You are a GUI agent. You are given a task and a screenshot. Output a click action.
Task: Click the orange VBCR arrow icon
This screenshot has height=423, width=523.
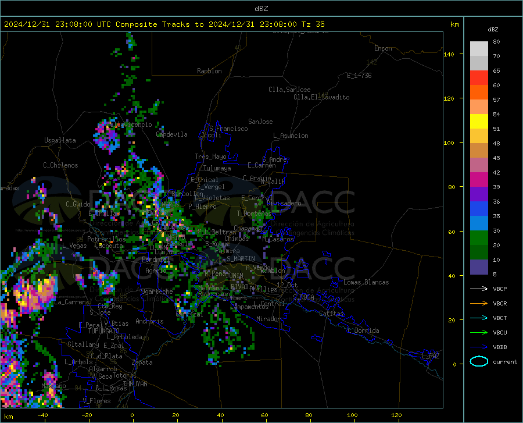pyautogui.click(x=479, y=304)
